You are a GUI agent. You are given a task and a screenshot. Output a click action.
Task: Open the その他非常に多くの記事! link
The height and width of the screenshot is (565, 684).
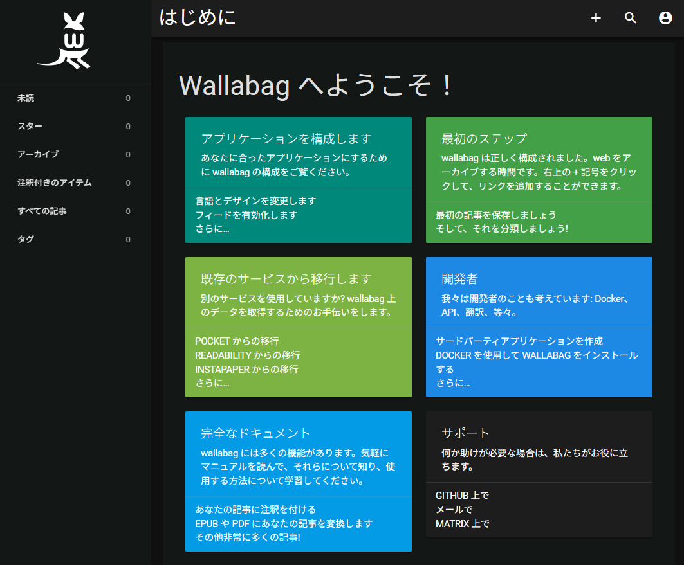click(247, 537)
